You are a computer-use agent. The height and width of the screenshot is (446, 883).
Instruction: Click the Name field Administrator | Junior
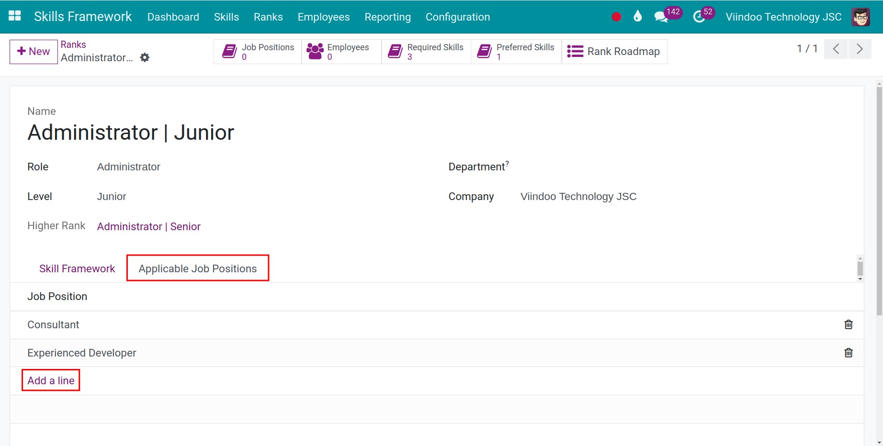point(131,133)
